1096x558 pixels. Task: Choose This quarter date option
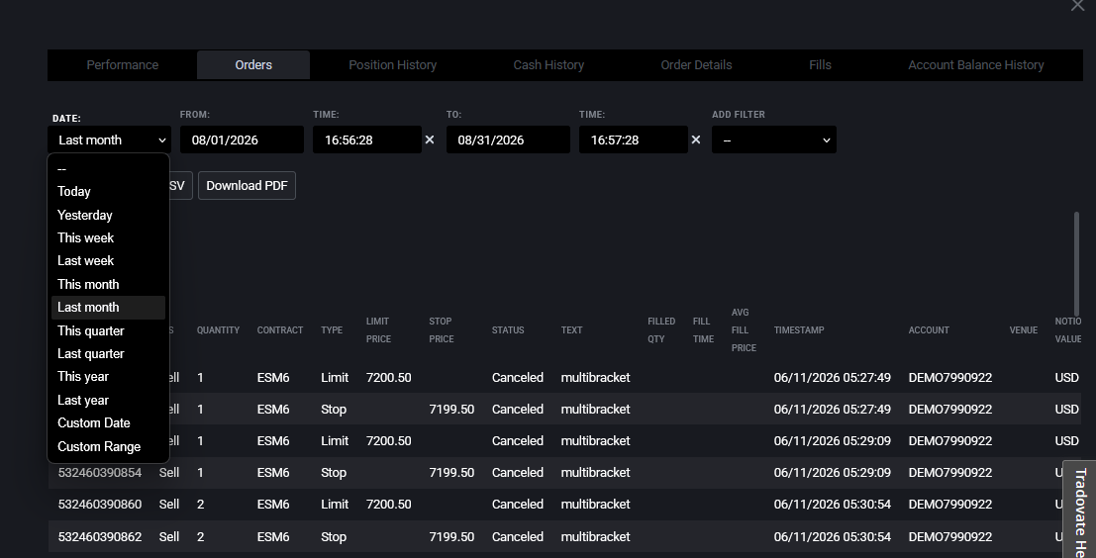[108, 331]
